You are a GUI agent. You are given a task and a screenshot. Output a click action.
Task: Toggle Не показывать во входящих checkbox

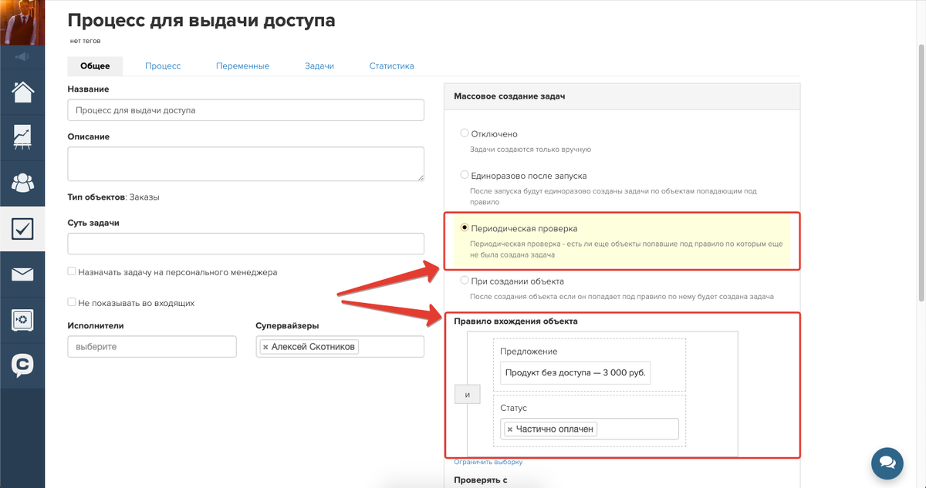72,303
